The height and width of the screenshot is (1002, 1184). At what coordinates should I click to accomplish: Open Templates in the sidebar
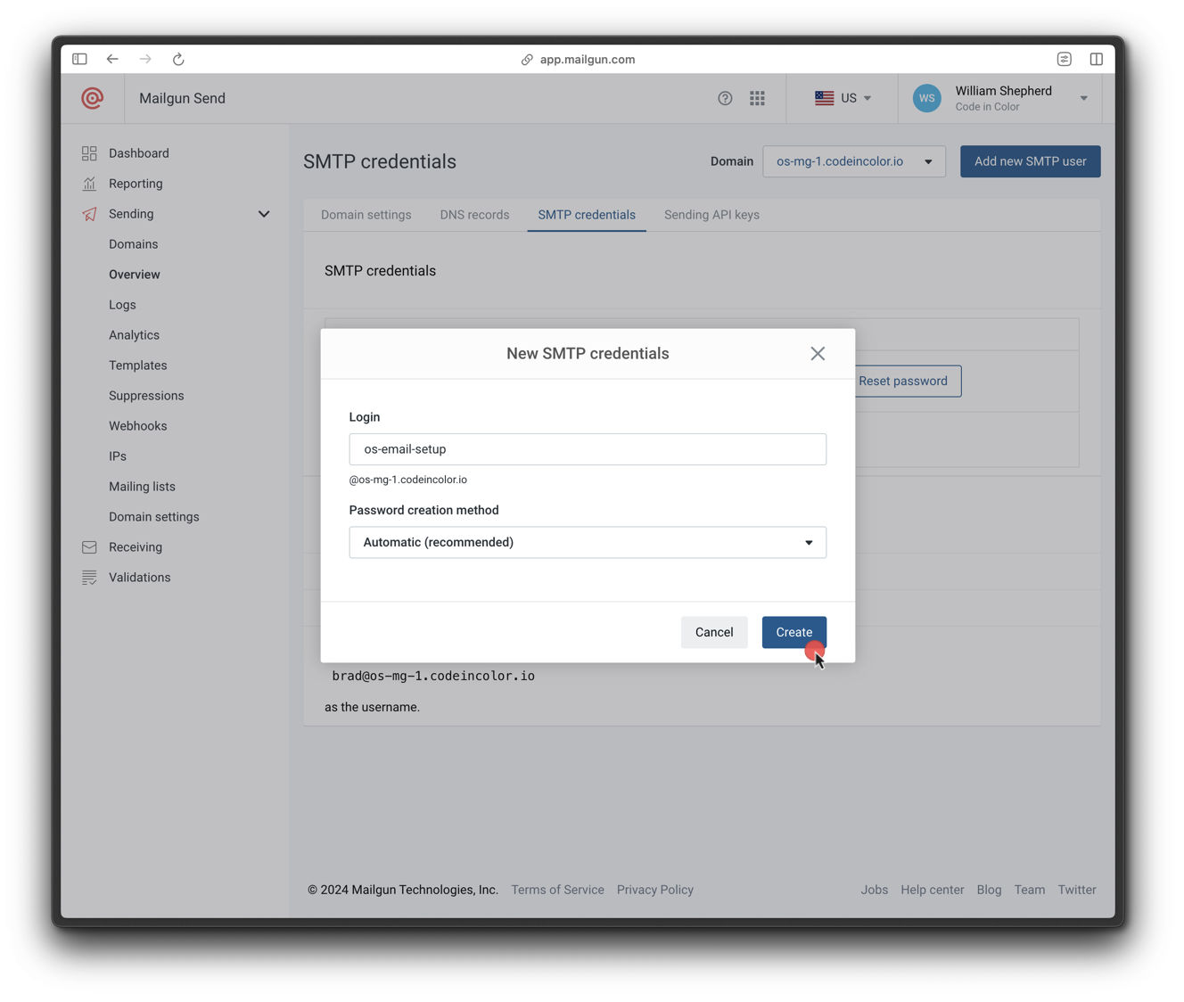tap(138, 365)
